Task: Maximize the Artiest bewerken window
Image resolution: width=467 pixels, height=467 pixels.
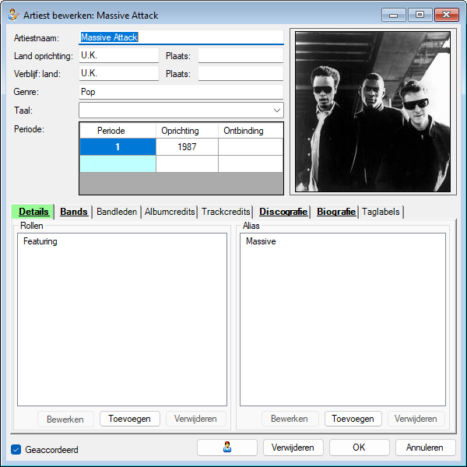Action: point(420,15)
